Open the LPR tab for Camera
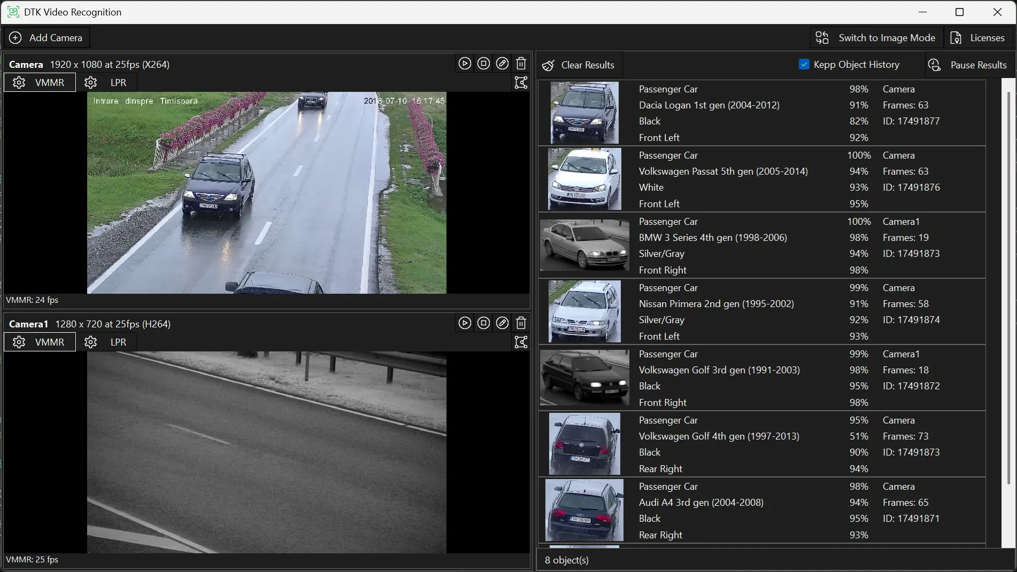 tap(106, 83)
